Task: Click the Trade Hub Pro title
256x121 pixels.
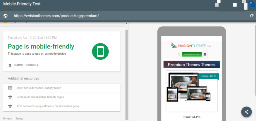Action: [x=192, y=117]
